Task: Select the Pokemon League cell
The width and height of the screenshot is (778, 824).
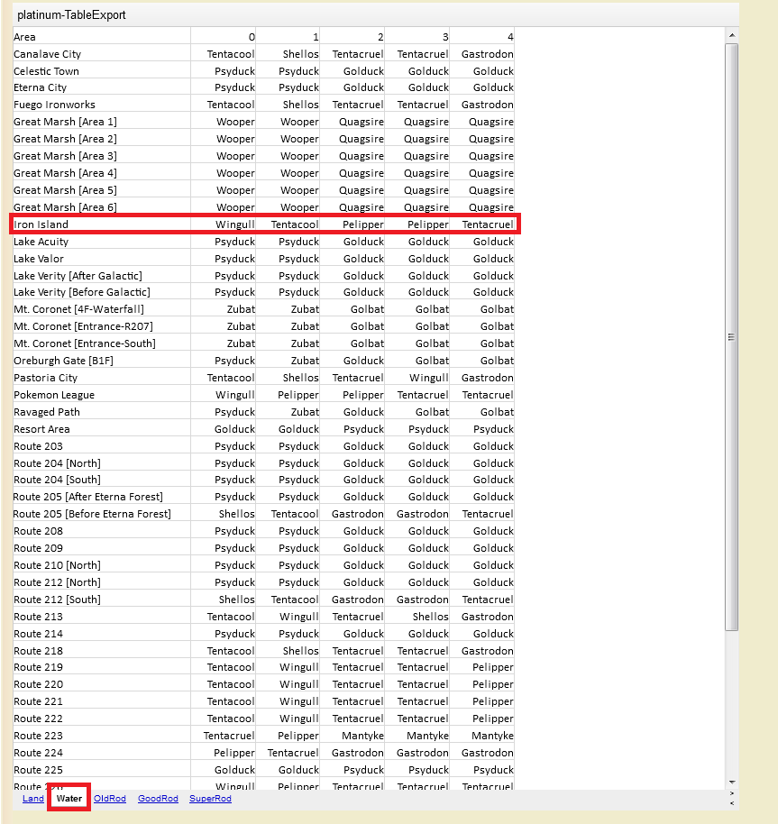Action: pyautogui.click(x=101, y=395)
